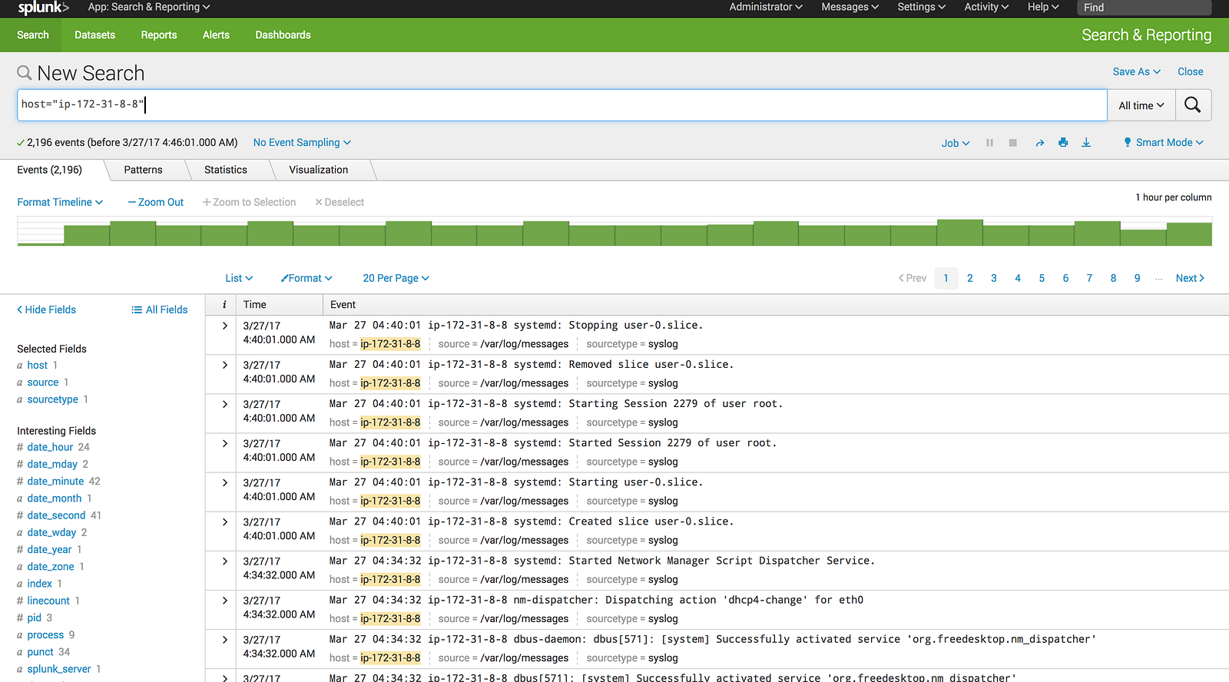Stop the search job
Screen dimensions: 1229x682
click(1013, 143)
